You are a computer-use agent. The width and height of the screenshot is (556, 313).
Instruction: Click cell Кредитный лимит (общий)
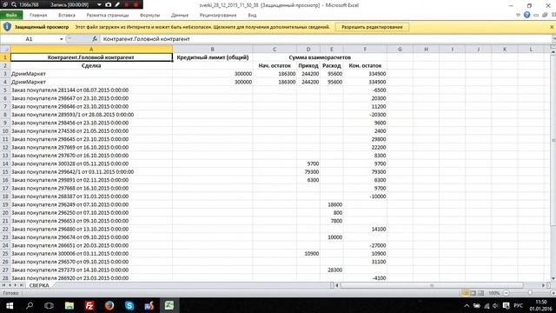212,57
